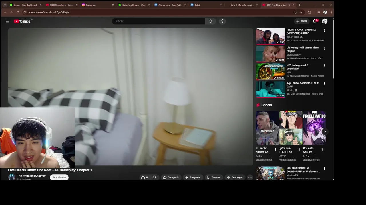Viewport: 366px width, 205px height.
Task: View site information icon in address bar
Action: 25,12
